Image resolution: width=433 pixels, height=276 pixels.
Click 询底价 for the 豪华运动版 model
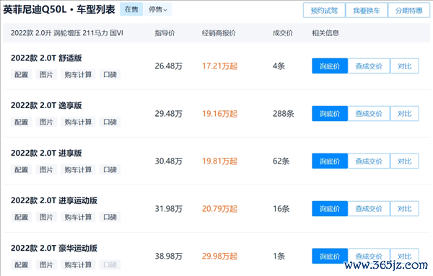(330, 256)
